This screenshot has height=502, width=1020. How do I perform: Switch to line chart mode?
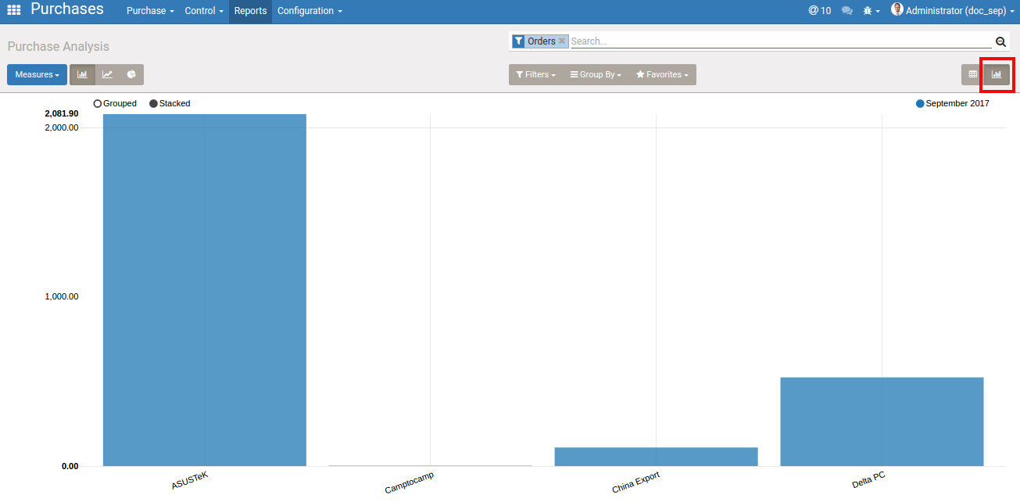point(107,74)
